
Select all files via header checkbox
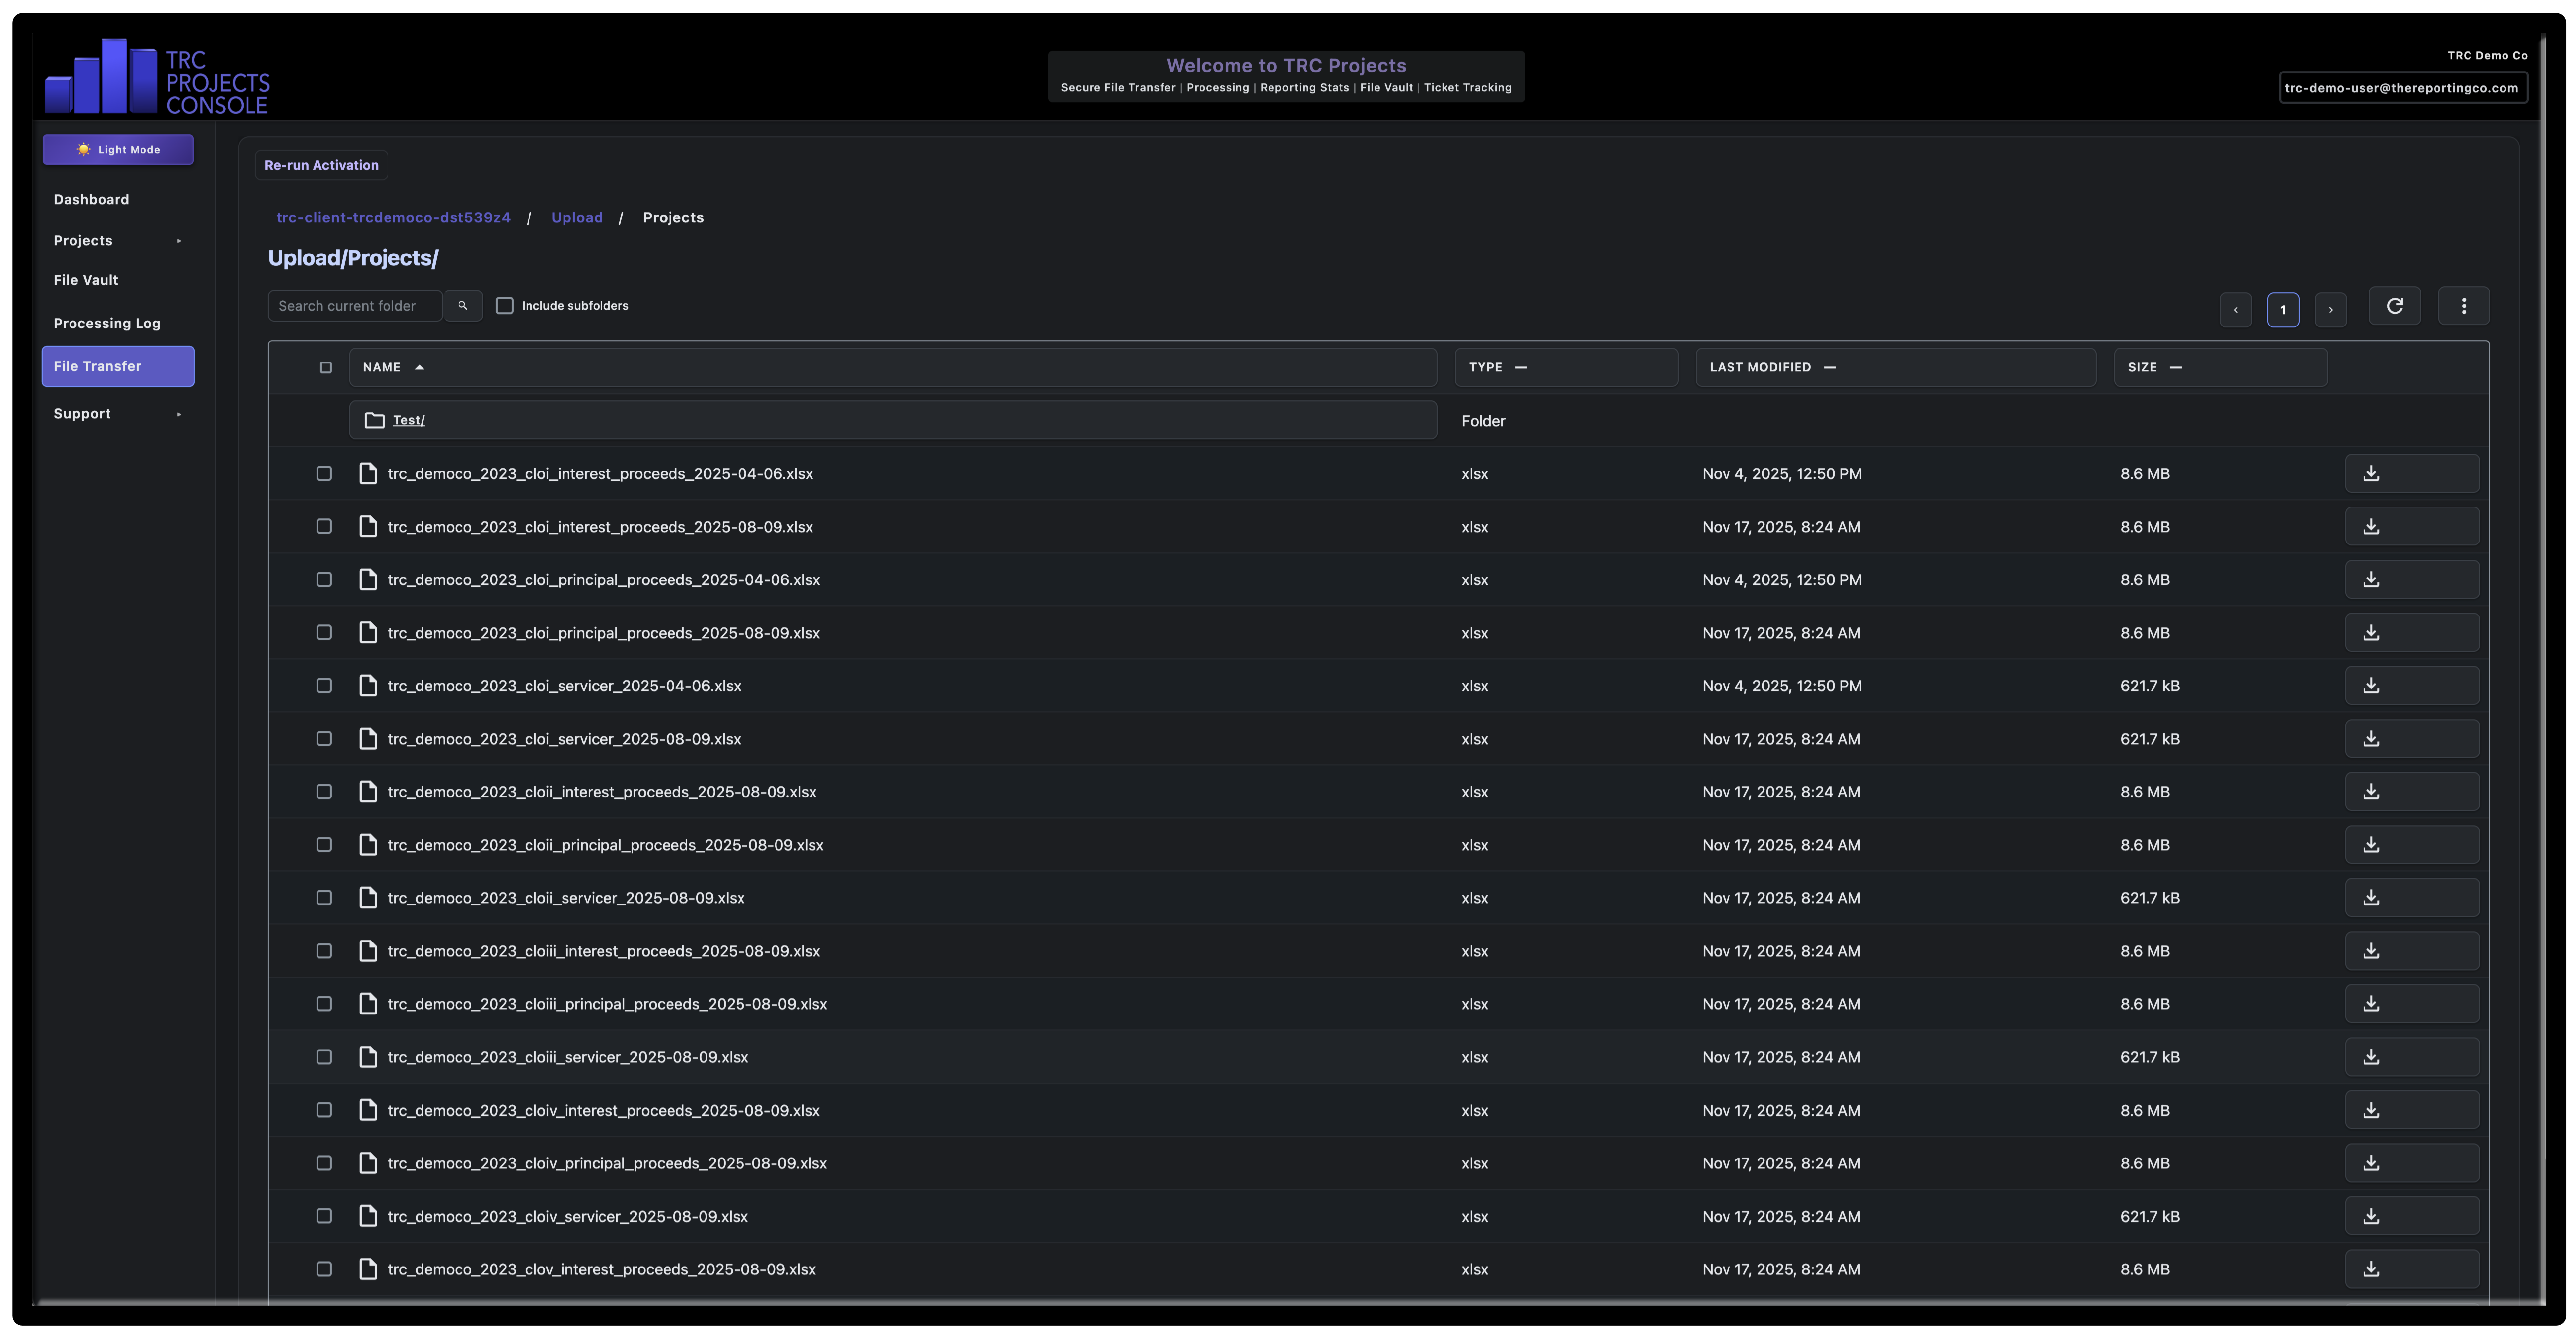pyautogui.click(x=325, y=367)
